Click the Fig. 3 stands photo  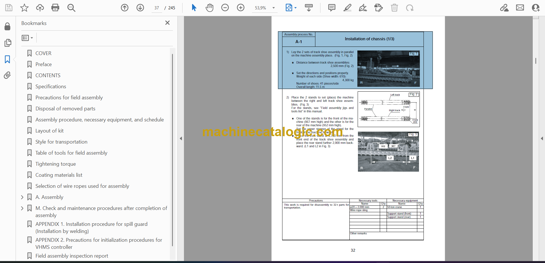388,152
